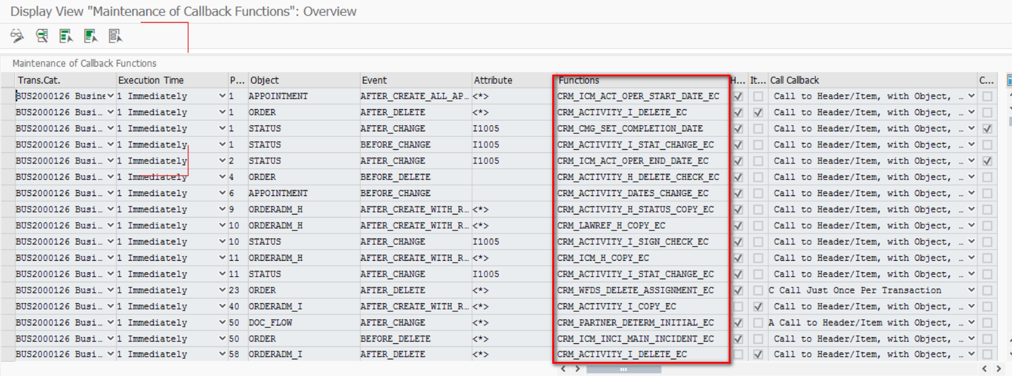Click the right arrow under the Functions column
The image size is (1012, 376).
[x=577, y=369]
